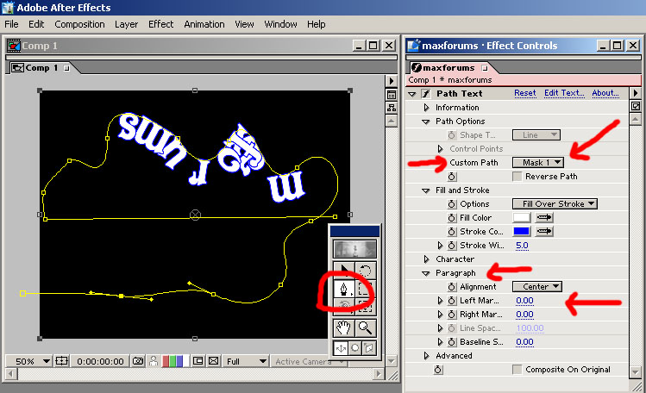Switch to view axis mode
Viewport: 646px width, 393px height.
tap(369, 348)
